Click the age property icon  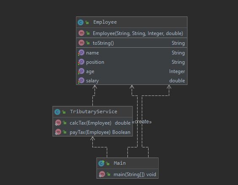(x=81, y=71)
